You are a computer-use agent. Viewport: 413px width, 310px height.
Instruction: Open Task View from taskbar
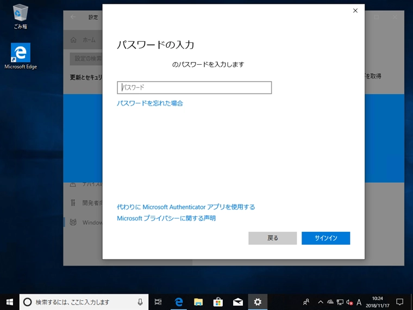[x=158, y=302]
